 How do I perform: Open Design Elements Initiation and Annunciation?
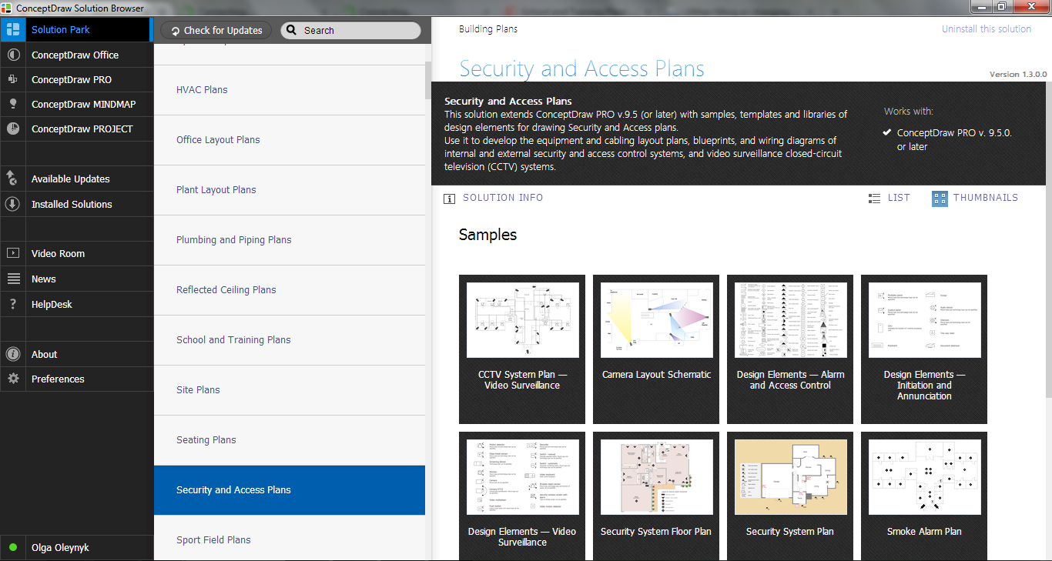[x=924, y=349]
